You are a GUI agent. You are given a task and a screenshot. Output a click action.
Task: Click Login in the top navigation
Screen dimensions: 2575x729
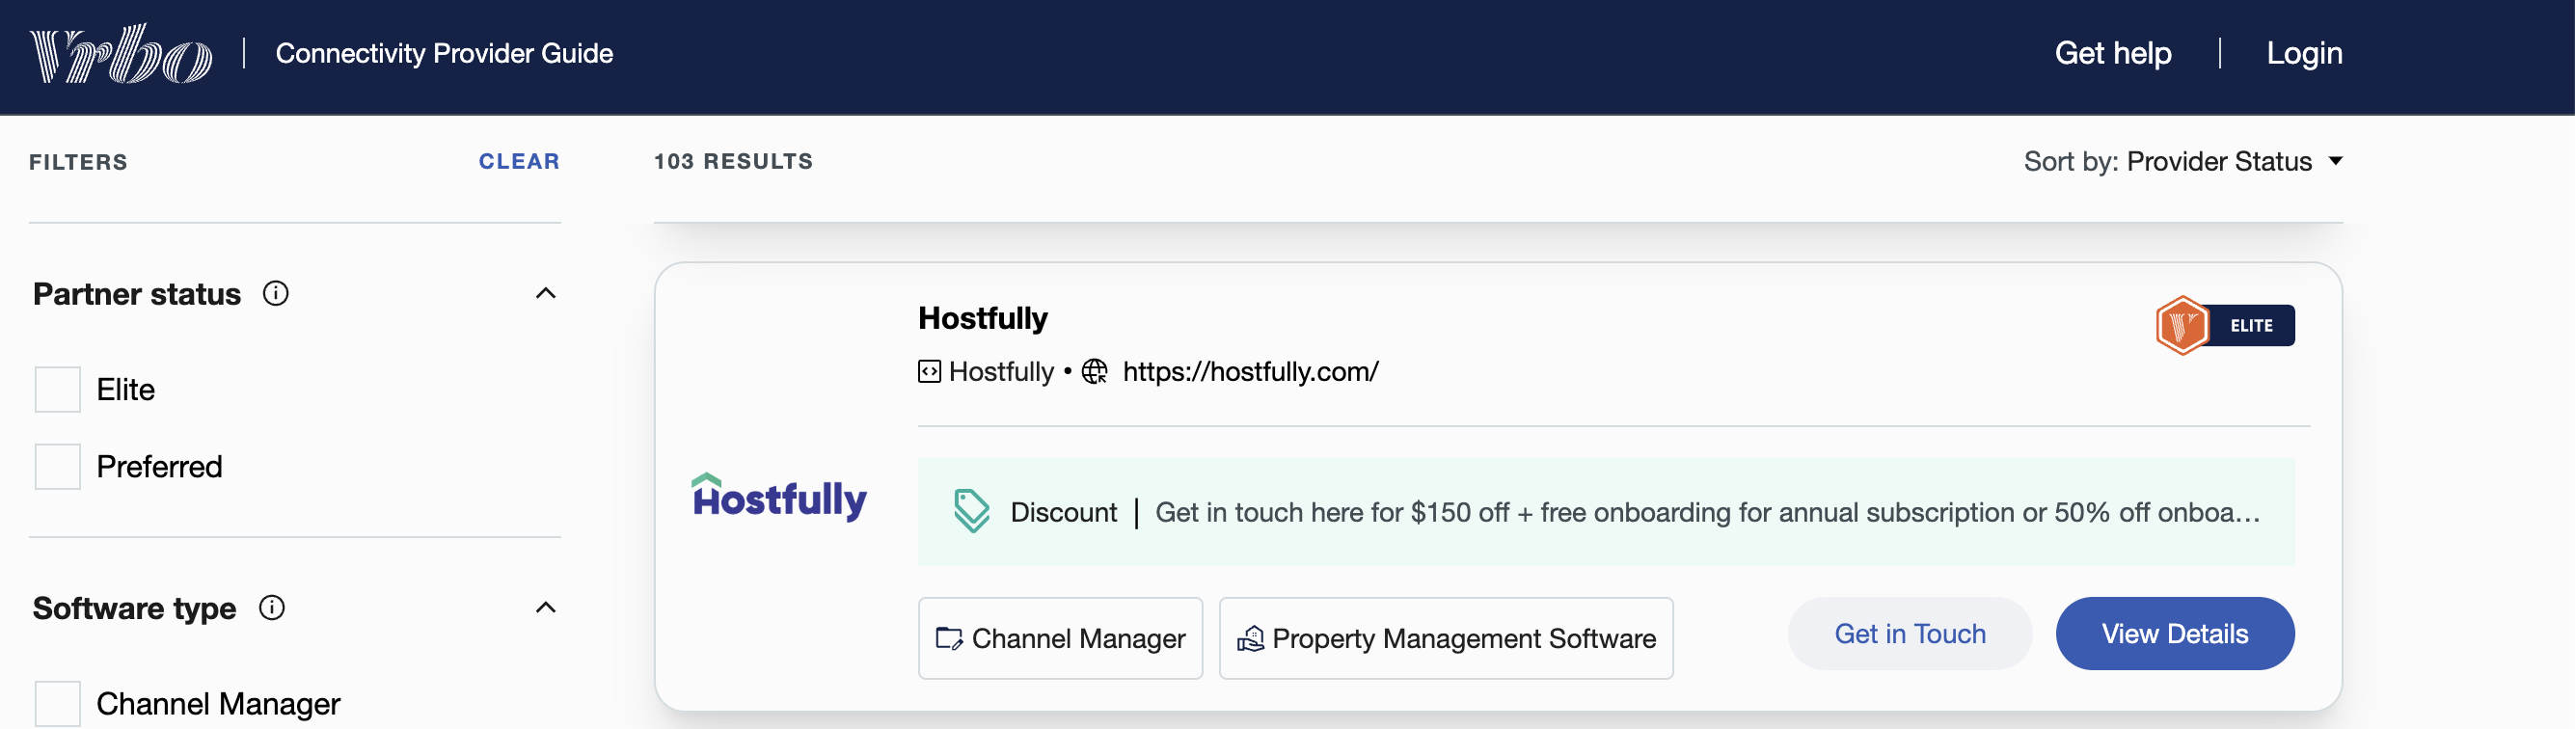point(2304,53)
